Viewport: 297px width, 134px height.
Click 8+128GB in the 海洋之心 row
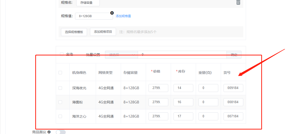click(x=131, y=116)
